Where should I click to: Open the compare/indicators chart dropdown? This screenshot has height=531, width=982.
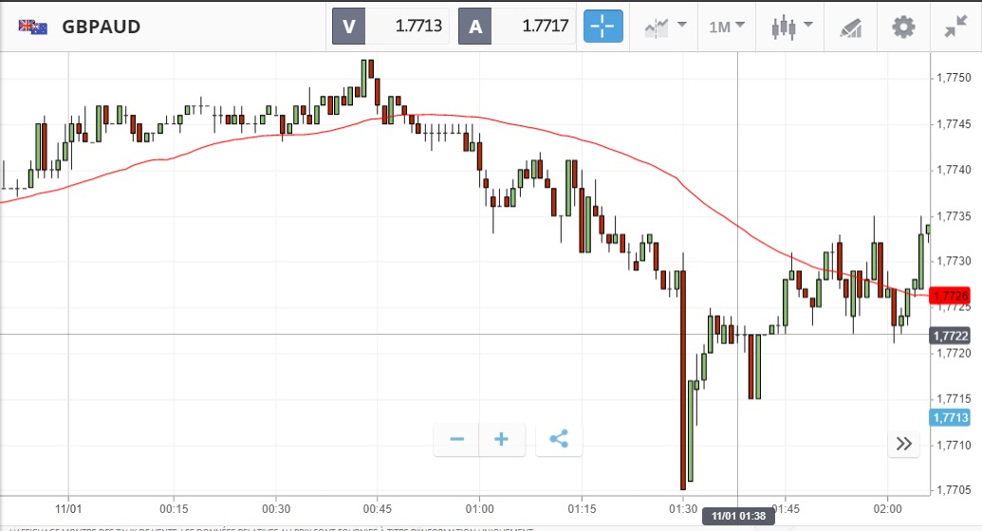point(666,27)
